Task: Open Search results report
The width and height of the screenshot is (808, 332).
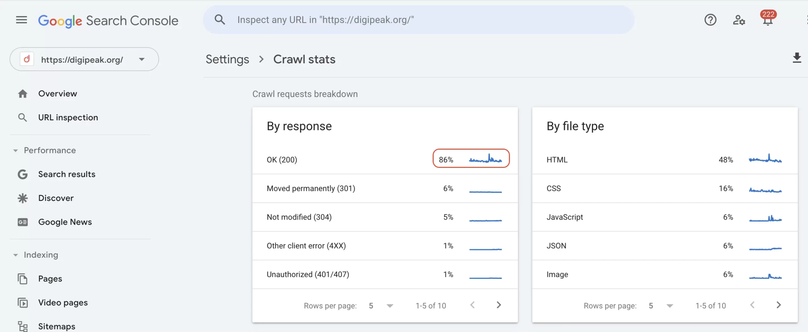Action: (x=67, y=174)
